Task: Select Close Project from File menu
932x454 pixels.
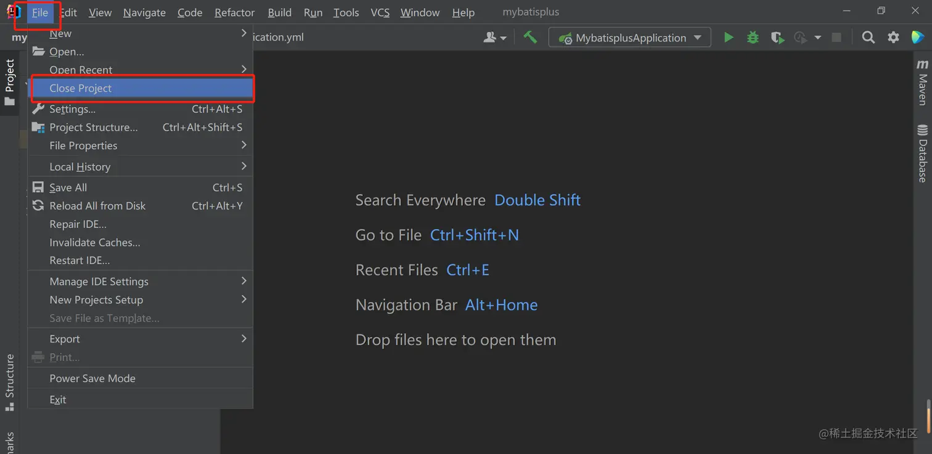Action: pyautogui.click(x=81, y=88)
